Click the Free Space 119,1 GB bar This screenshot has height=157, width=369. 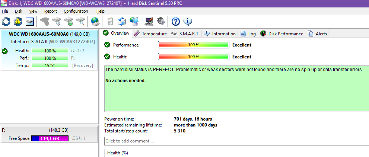pyautogui.click(x=50, y=138)
